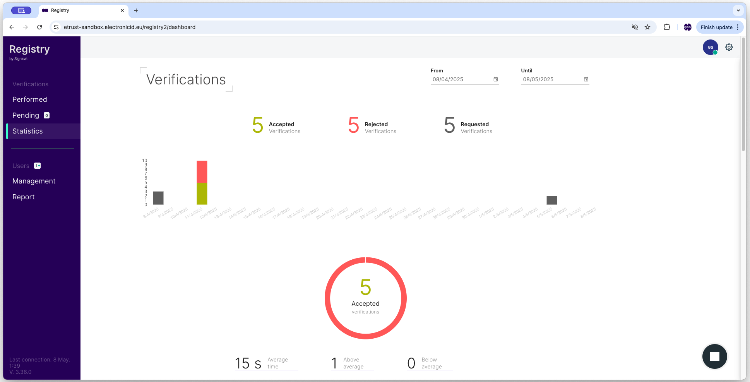Click the Signicat profile avatar in the toolbar

[x=687, y=27]
